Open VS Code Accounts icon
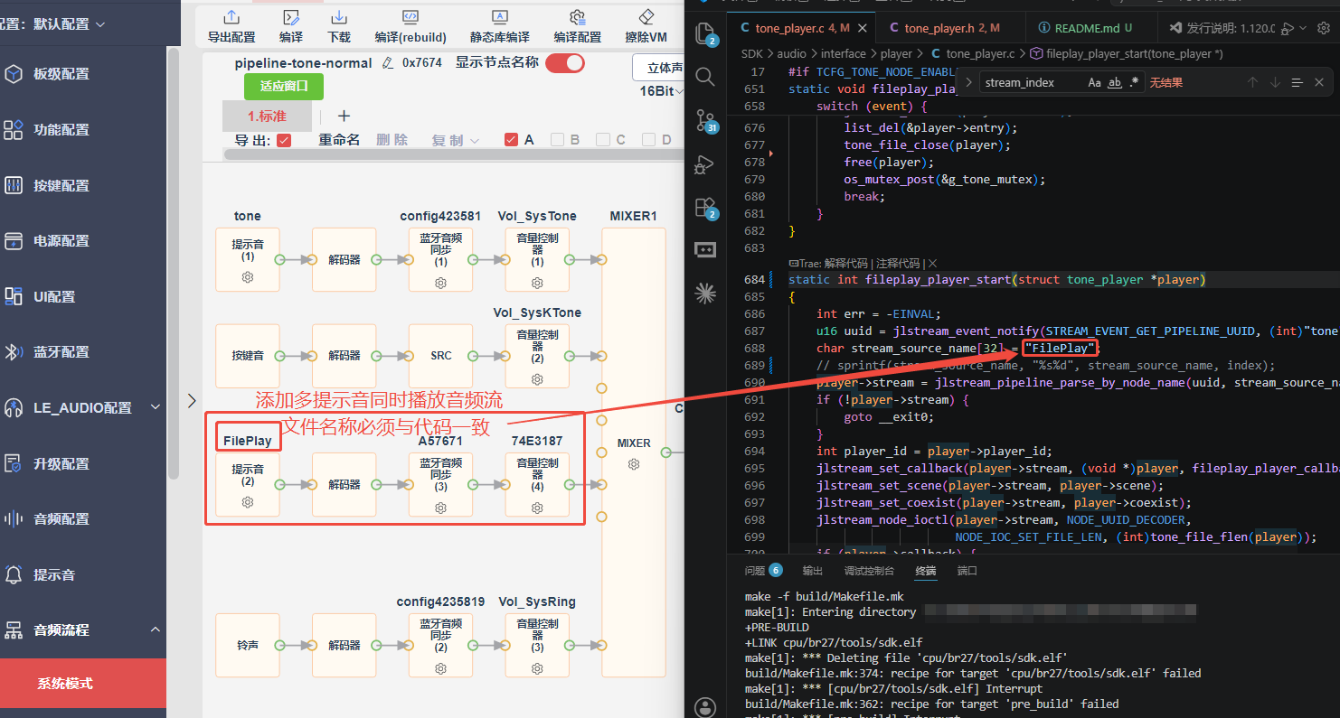Screen dimensions: 1340x718 [x=705, y=706]
